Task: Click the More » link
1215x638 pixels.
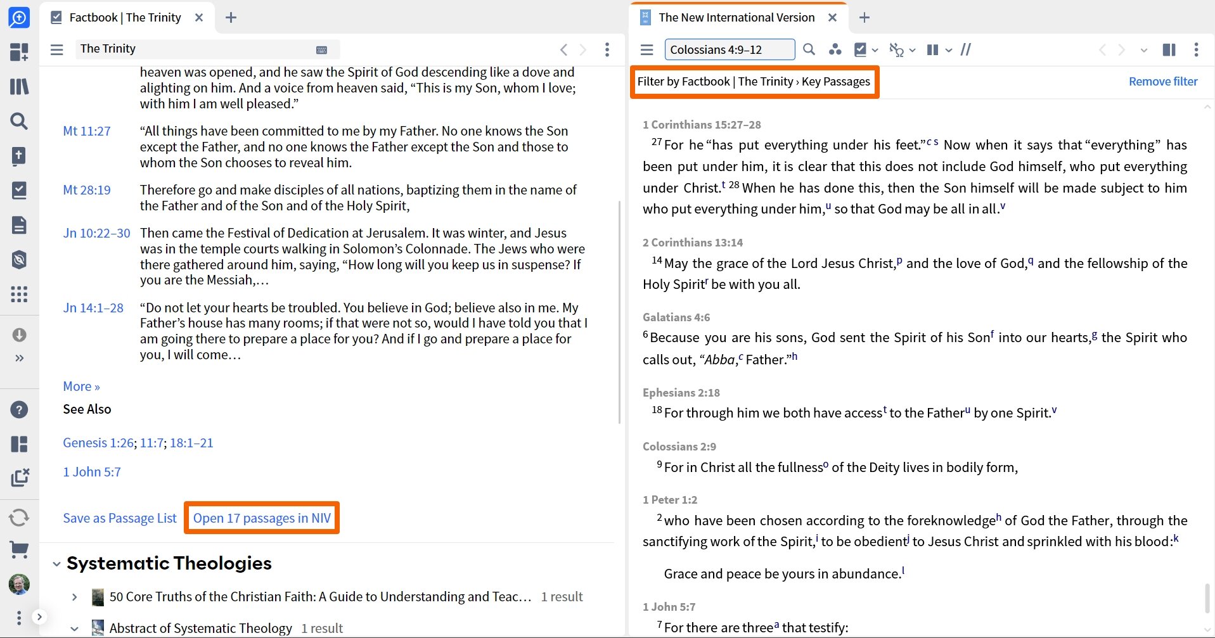Action: click(81, 386)
